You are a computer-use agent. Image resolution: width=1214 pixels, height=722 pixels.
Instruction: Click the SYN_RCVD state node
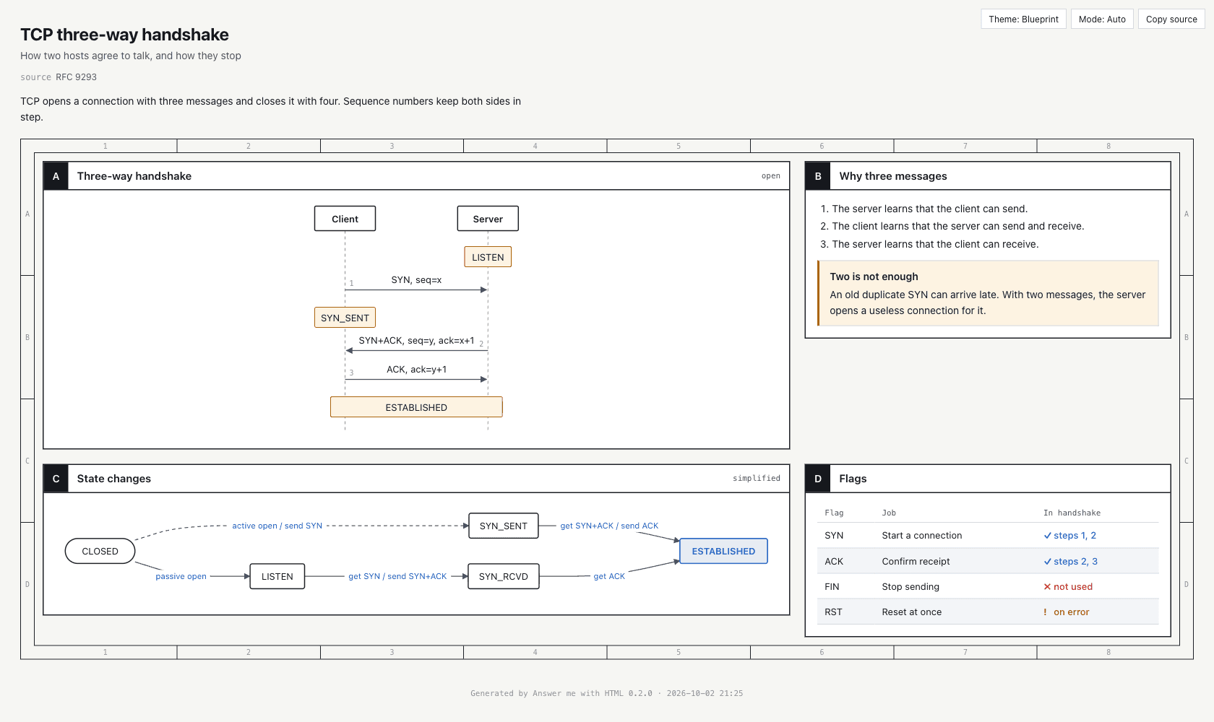point(504,576)
